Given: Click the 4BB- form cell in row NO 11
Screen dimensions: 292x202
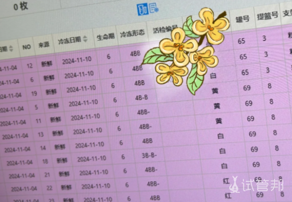Looking at the screenshot, I should (144, 112).
